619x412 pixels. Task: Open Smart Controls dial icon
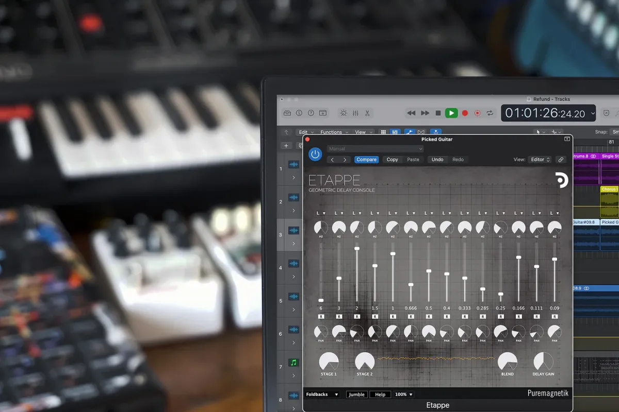click(x=344, y=113)
